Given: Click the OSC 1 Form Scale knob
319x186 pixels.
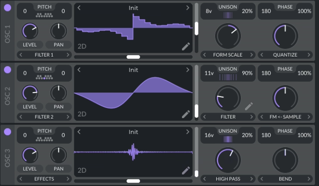Looking at the screenshot, I should click(x=228, y=36).
